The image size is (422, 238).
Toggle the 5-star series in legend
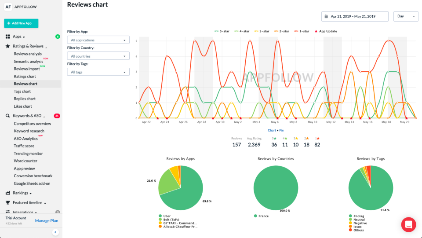222,31
